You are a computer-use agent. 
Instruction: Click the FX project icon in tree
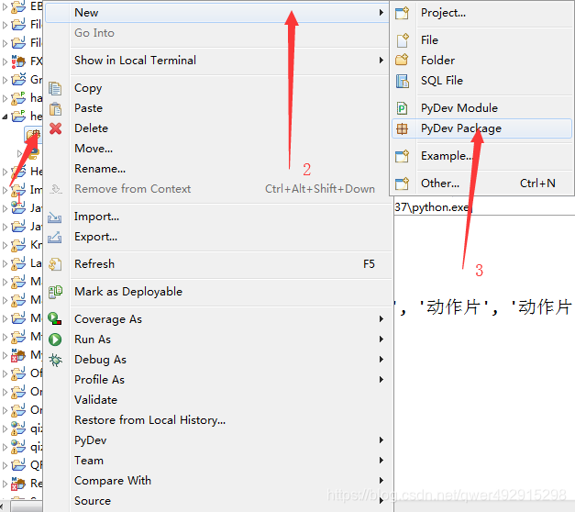18,61
